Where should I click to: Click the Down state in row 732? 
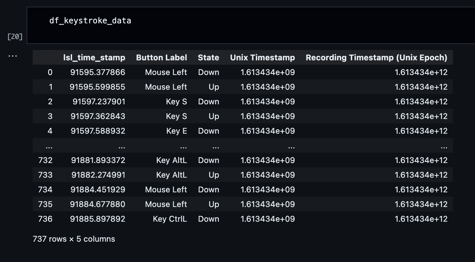[x=208, y=160]
